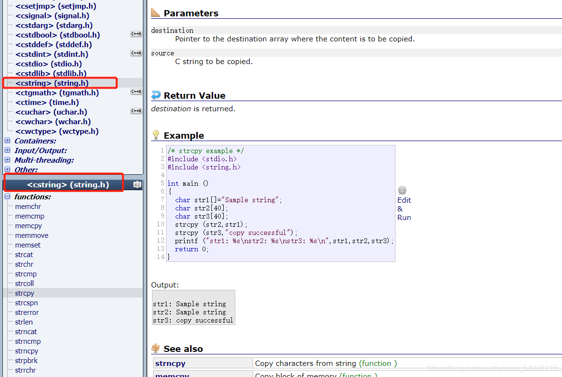Open <ctgmath> (tgmath.h) reference
562x377 pixels.
tap(57, 93)
